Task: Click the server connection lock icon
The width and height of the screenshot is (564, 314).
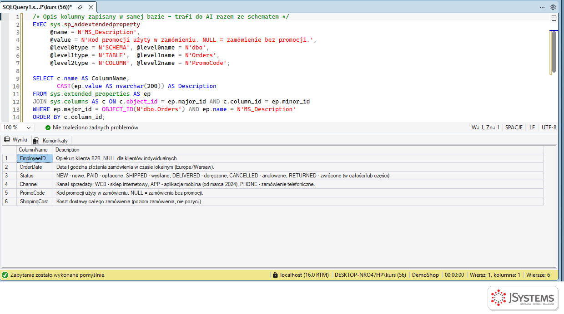Action: [275, 275]
